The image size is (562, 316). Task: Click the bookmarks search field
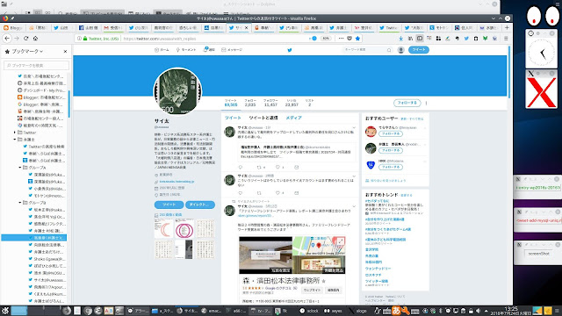tap(36, 66)
